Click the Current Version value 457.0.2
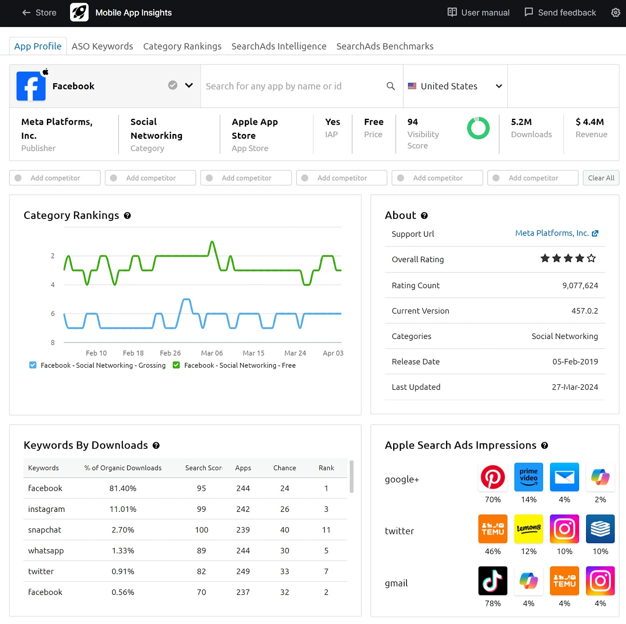 click(x=585, y=311)
